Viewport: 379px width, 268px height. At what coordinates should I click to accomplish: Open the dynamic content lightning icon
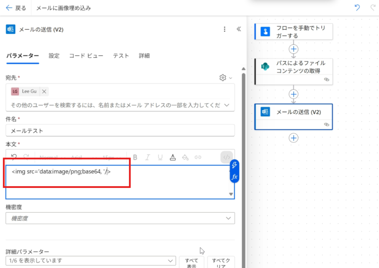pyautogui.click(x=234, y=166)
